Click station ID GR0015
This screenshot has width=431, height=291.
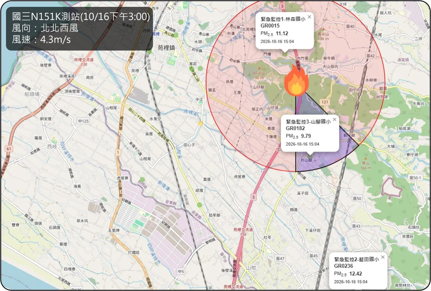pos(270,26)
